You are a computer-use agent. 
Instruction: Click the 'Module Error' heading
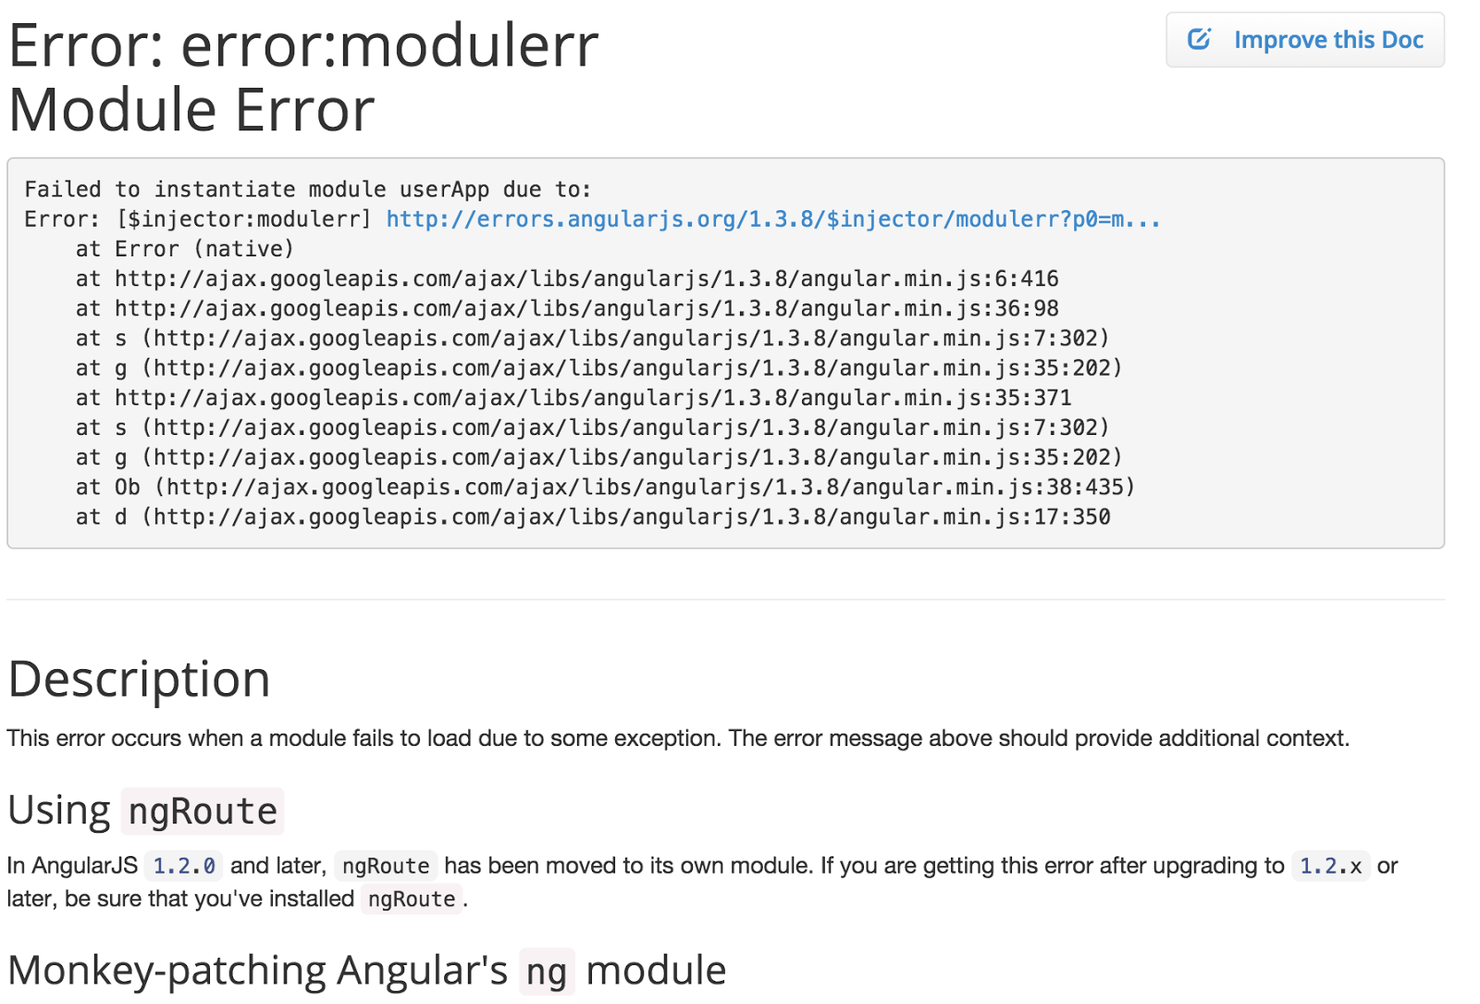click(x=191, y=110)
